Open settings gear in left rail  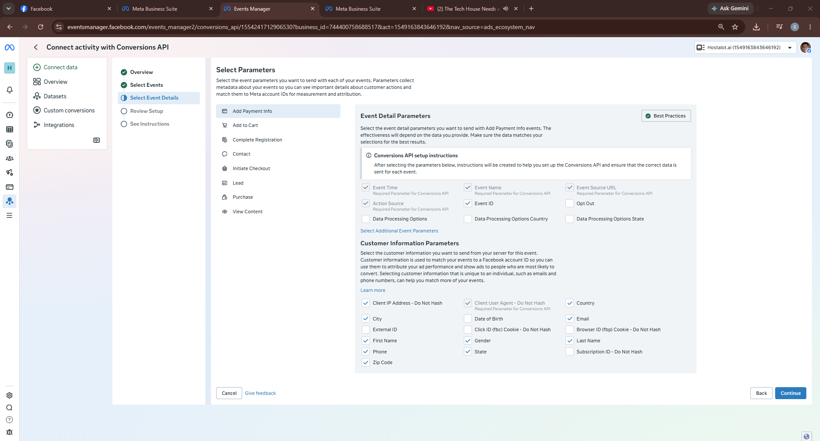pos(9,395)
